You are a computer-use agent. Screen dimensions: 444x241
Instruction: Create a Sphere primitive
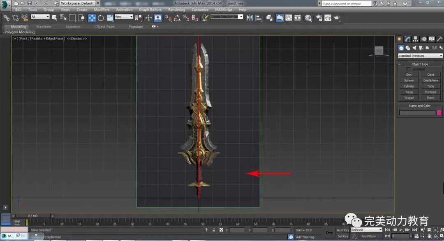pos(409,81)
